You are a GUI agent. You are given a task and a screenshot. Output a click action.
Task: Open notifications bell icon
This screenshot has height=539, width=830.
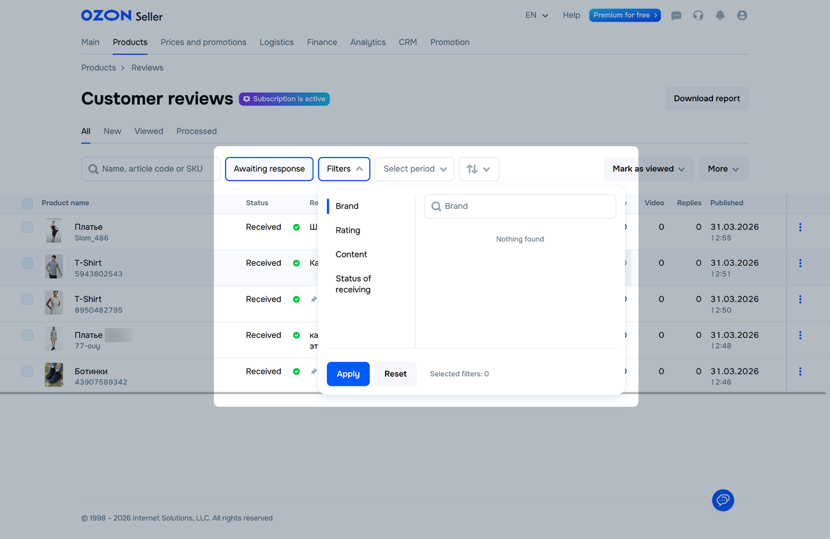(720, 15)
